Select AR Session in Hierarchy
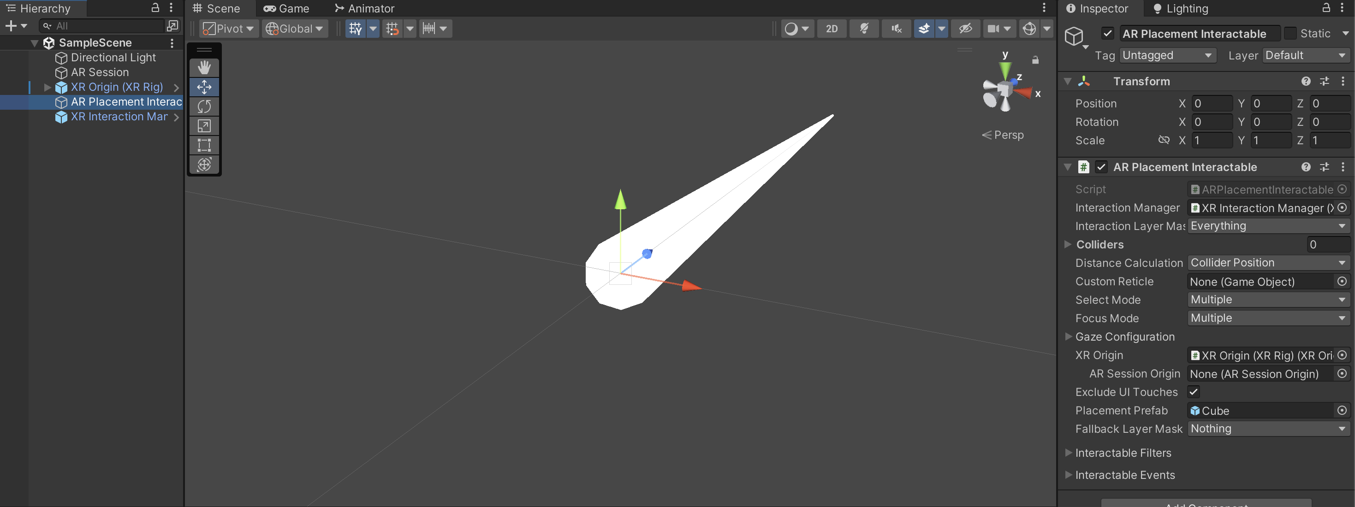 [x=100, y=72]
